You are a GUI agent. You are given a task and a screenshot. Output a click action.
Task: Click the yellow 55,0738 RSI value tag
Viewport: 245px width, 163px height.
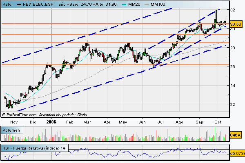click(237, 154)
